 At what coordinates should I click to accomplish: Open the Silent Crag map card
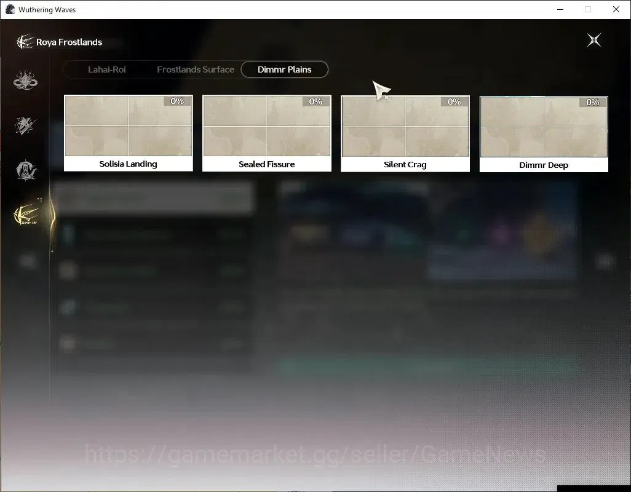[405, 134]
